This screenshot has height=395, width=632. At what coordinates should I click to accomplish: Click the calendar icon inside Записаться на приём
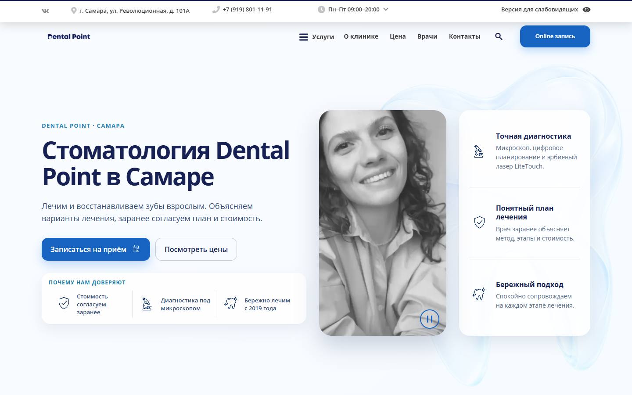(x=136, y=249)
